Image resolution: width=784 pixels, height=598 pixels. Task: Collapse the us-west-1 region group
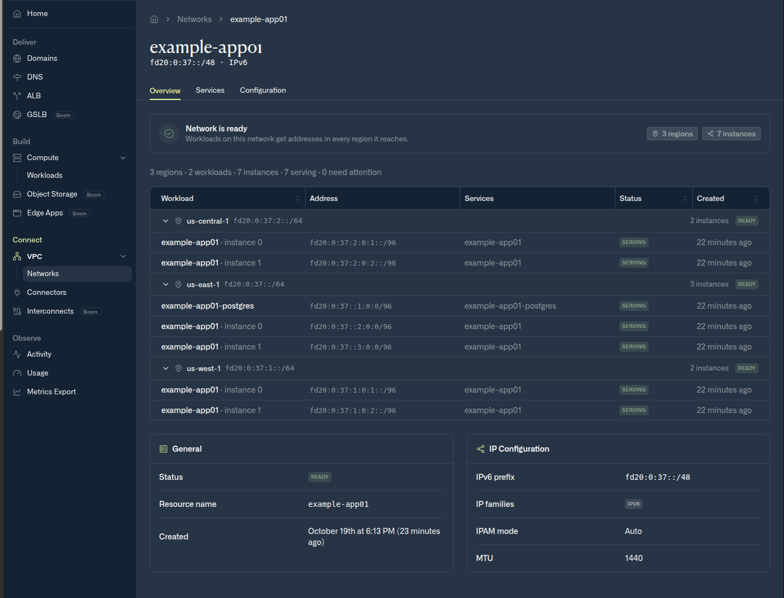pyautogui.click(x=166, y=368)
